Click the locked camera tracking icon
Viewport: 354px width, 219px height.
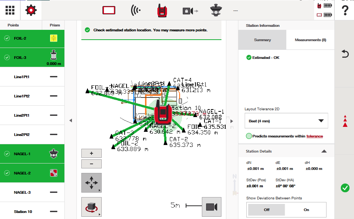pyautogui.click(x=190, y=11)
